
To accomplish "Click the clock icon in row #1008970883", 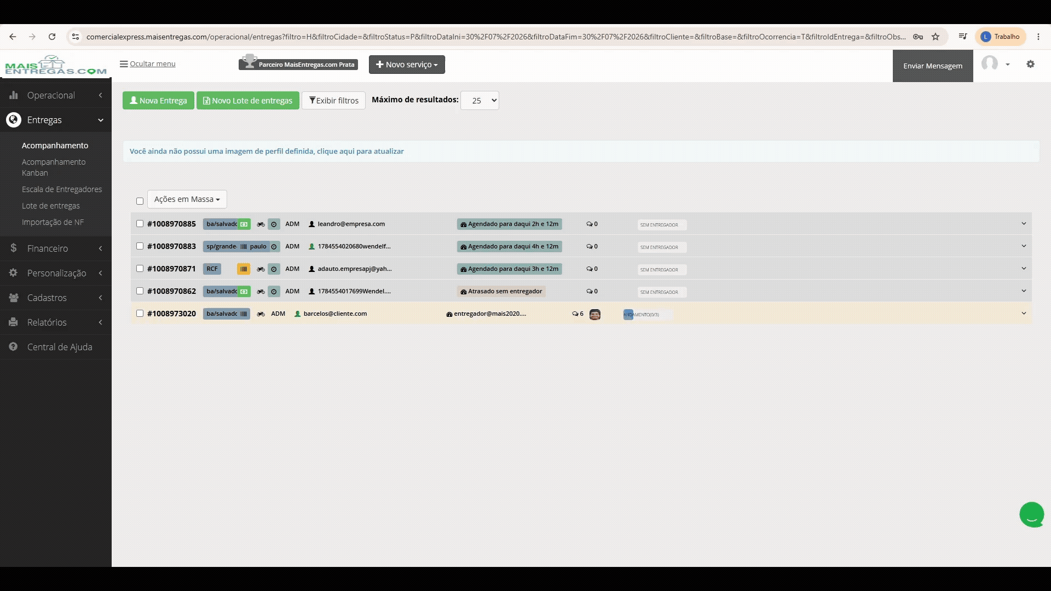I will click(x=274, y=247).
